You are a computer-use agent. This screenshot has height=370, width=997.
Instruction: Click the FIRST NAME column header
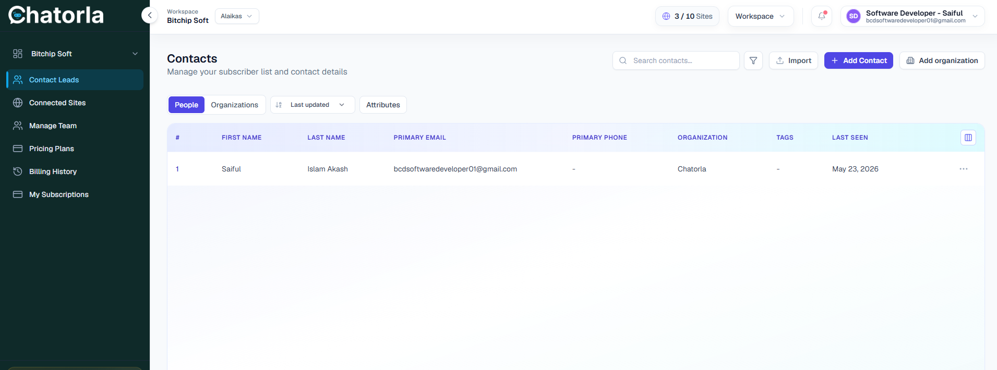pyautogui.click(x=242, y=138)
